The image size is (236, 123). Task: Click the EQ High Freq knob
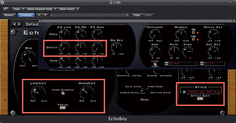click(97, 34)
